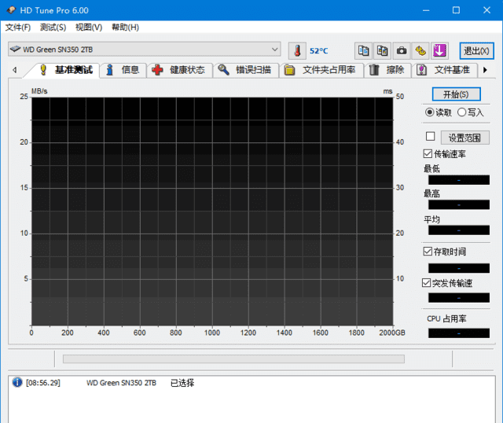Click the camera save screenshot icon
This screenshot has height=423, width=503.
402,50
